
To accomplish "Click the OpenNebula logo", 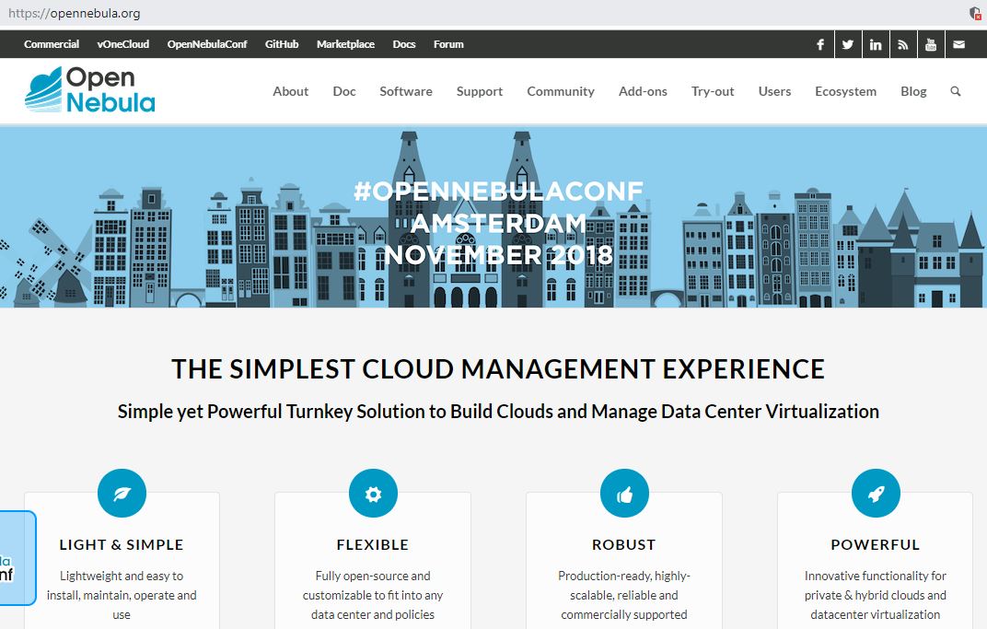I will pyautogui.click(x=88, y=90).
